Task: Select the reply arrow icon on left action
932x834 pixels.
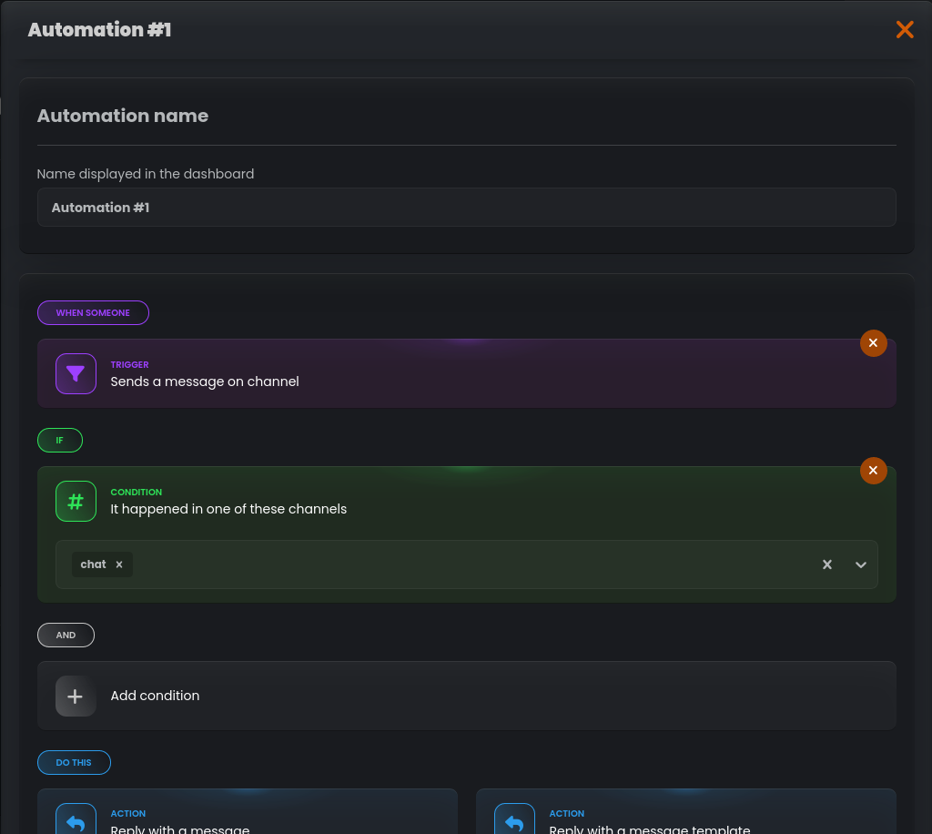Action: pos(76,819)
